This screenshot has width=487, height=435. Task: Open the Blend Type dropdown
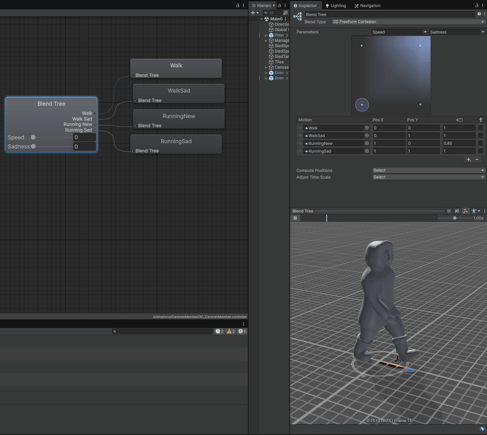pos(408,21)
